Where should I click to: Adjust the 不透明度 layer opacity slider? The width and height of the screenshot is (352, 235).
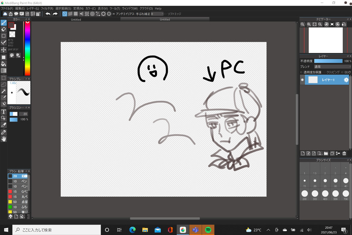328,61
